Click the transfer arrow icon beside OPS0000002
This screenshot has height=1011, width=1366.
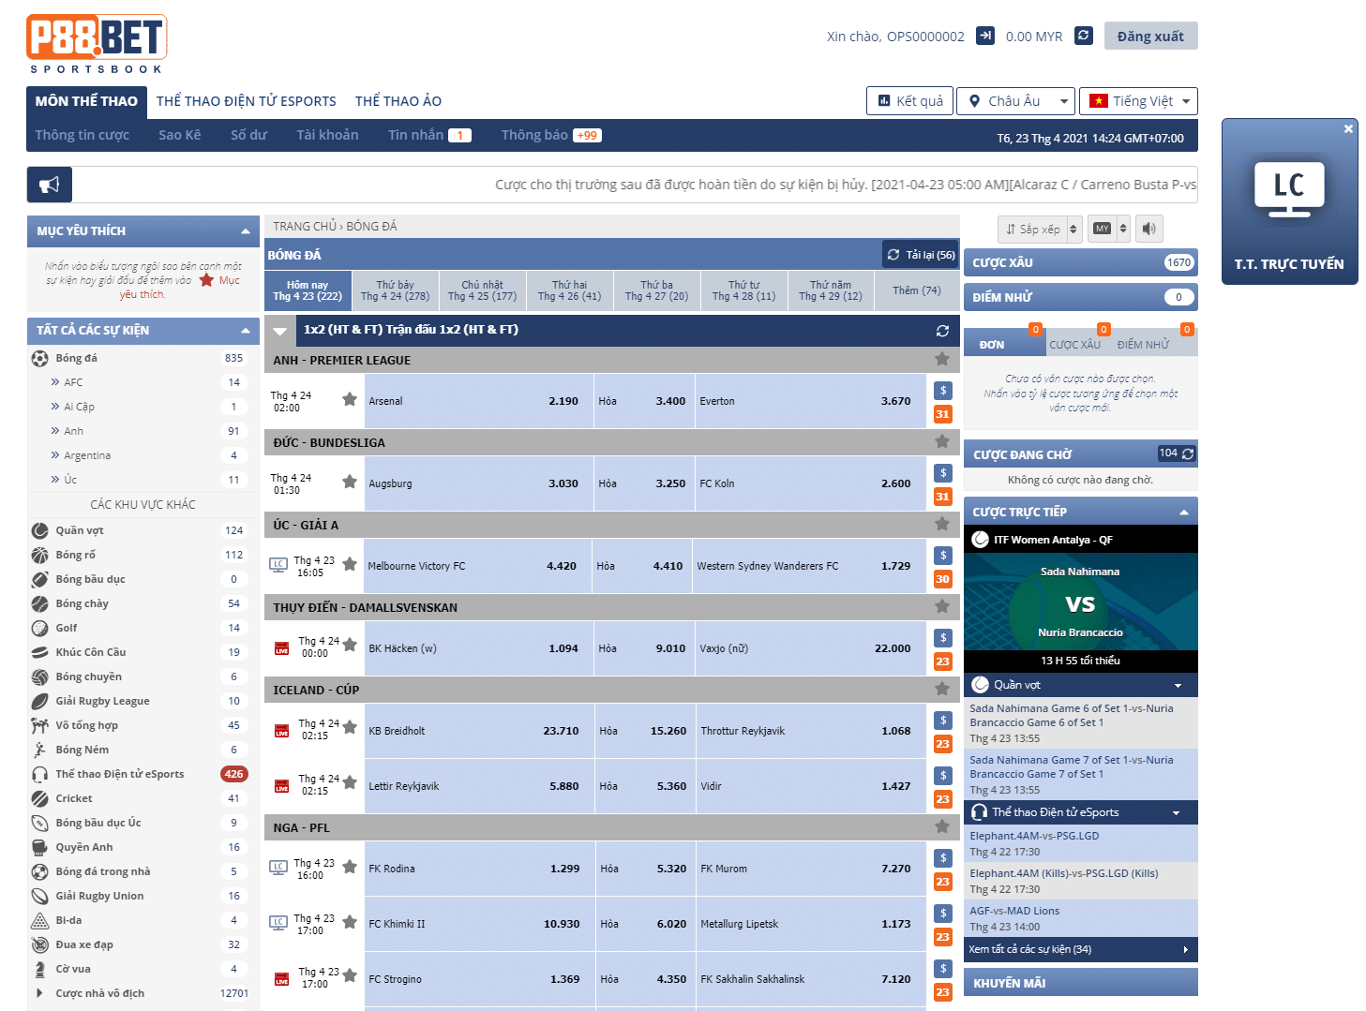tap(985, 36)
